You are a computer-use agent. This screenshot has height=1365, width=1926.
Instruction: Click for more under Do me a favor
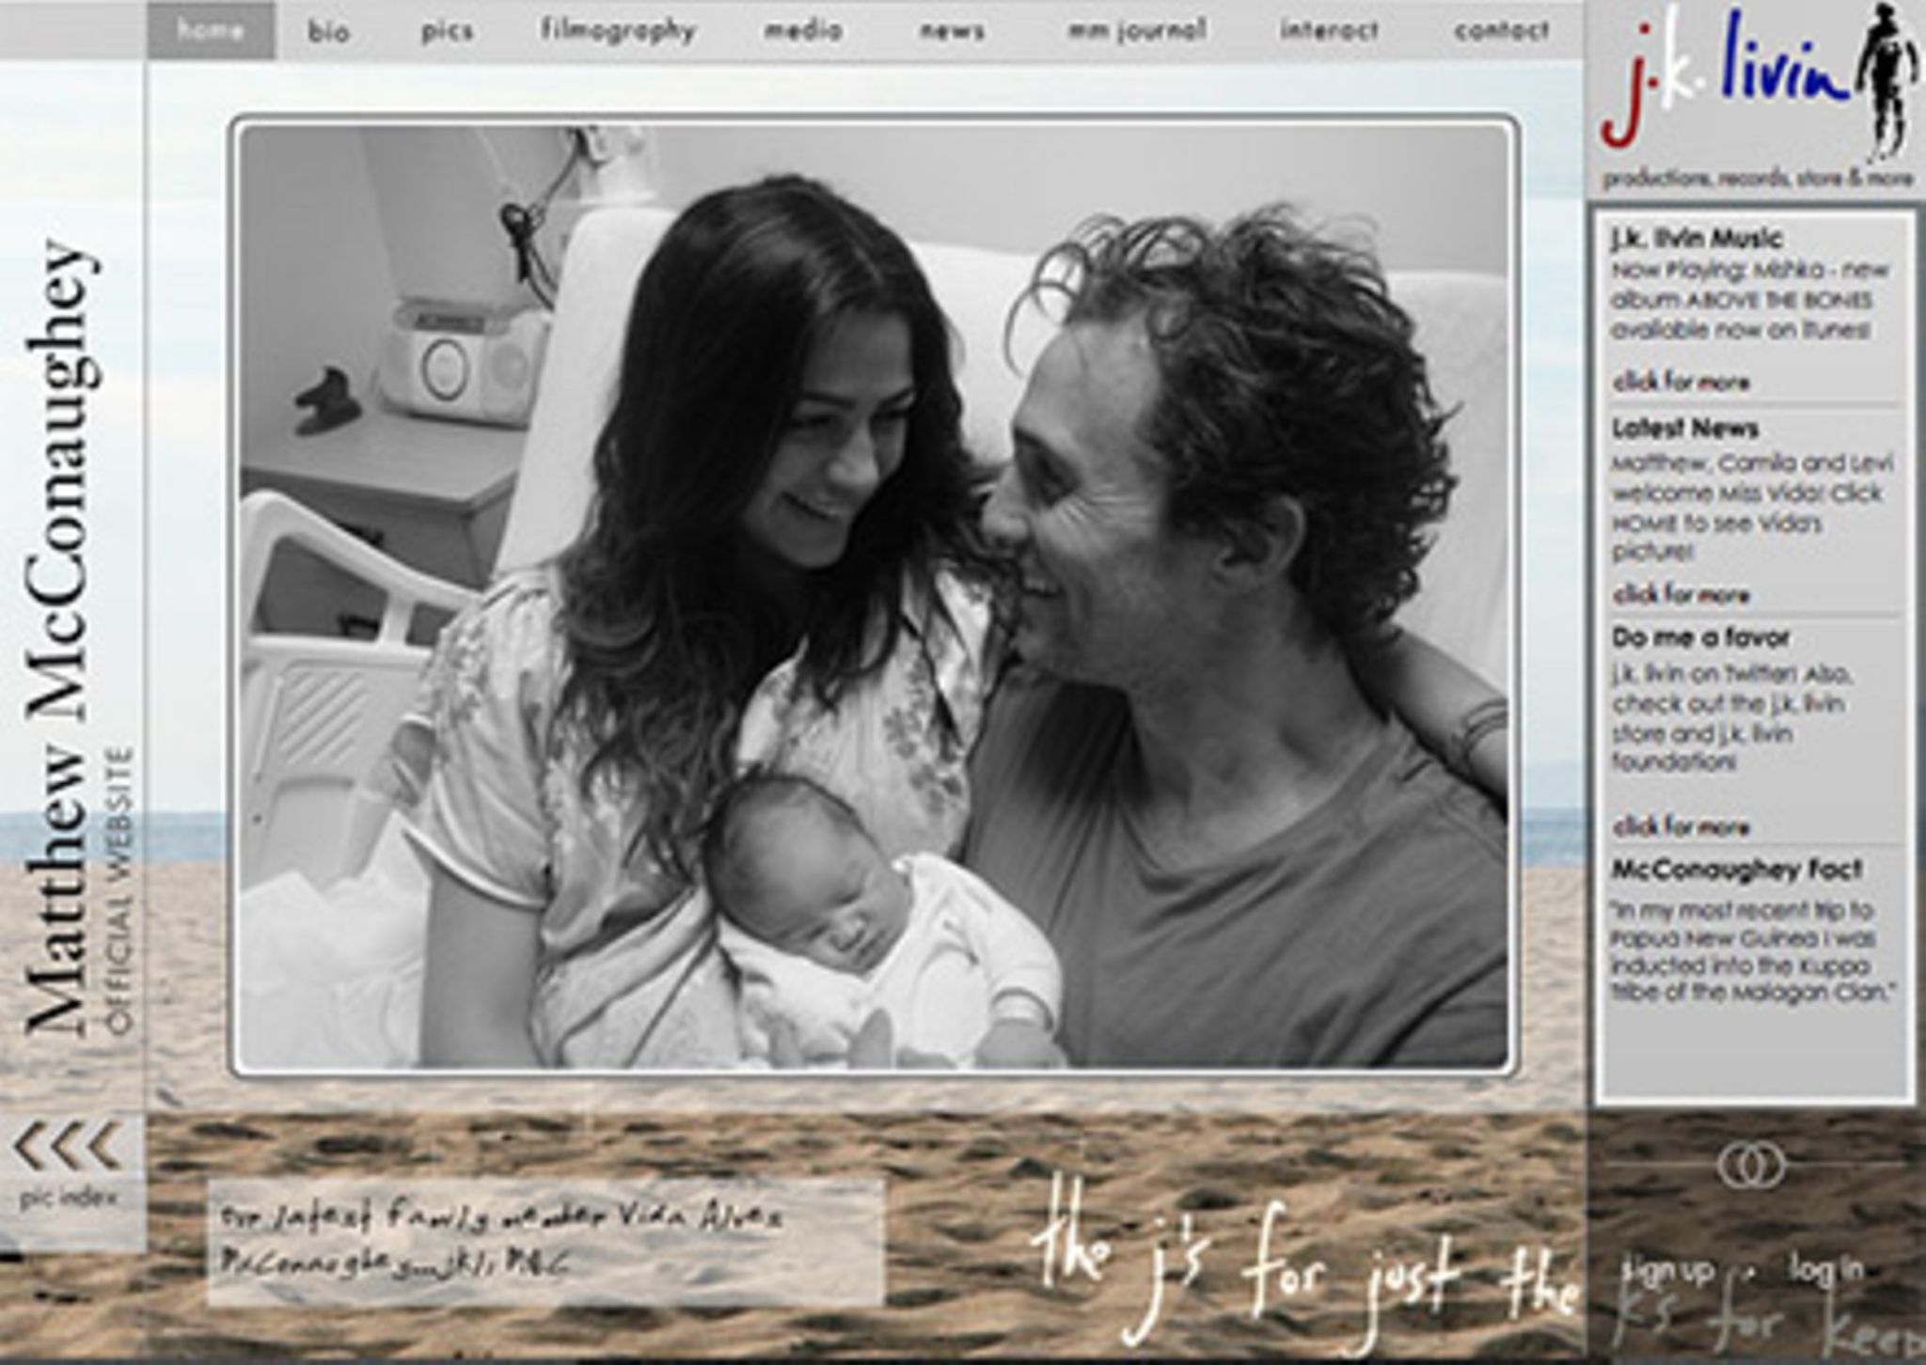click(1681, 827)
